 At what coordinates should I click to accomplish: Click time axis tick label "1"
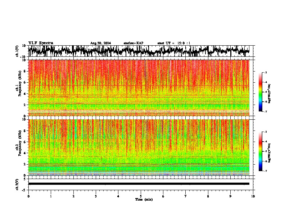(51, 196)
